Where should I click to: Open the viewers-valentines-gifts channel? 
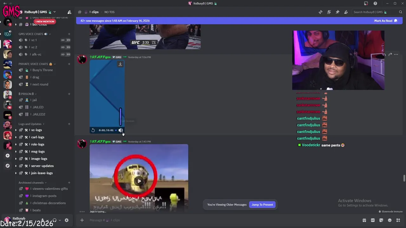click(44, 189)
